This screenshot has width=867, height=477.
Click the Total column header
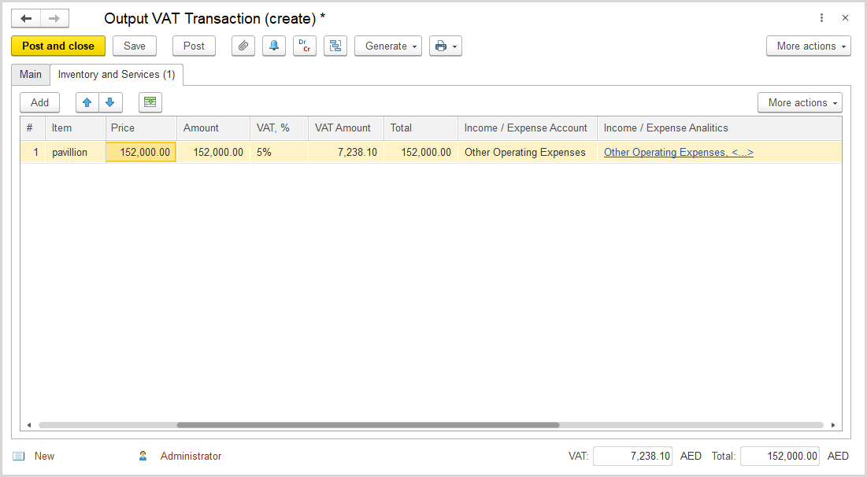[421, 128]
